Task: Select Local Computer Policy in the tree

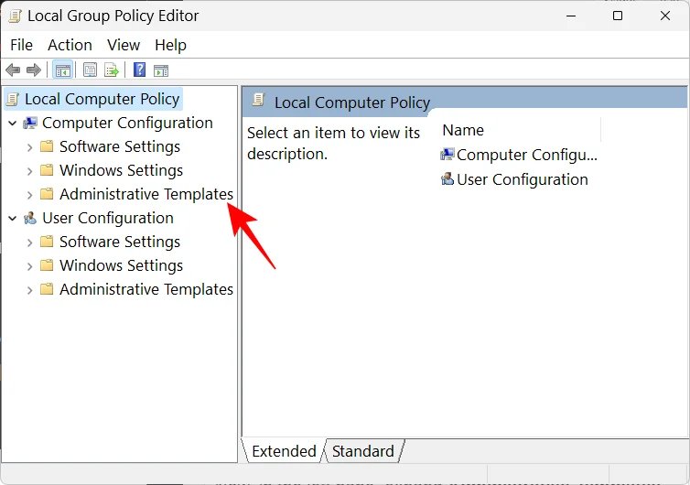Action: (x=102, y=99)
